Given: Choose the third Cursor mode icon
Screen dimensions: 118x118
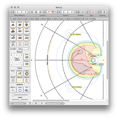Looking at the screenshot, I should [x=40, y=12].
